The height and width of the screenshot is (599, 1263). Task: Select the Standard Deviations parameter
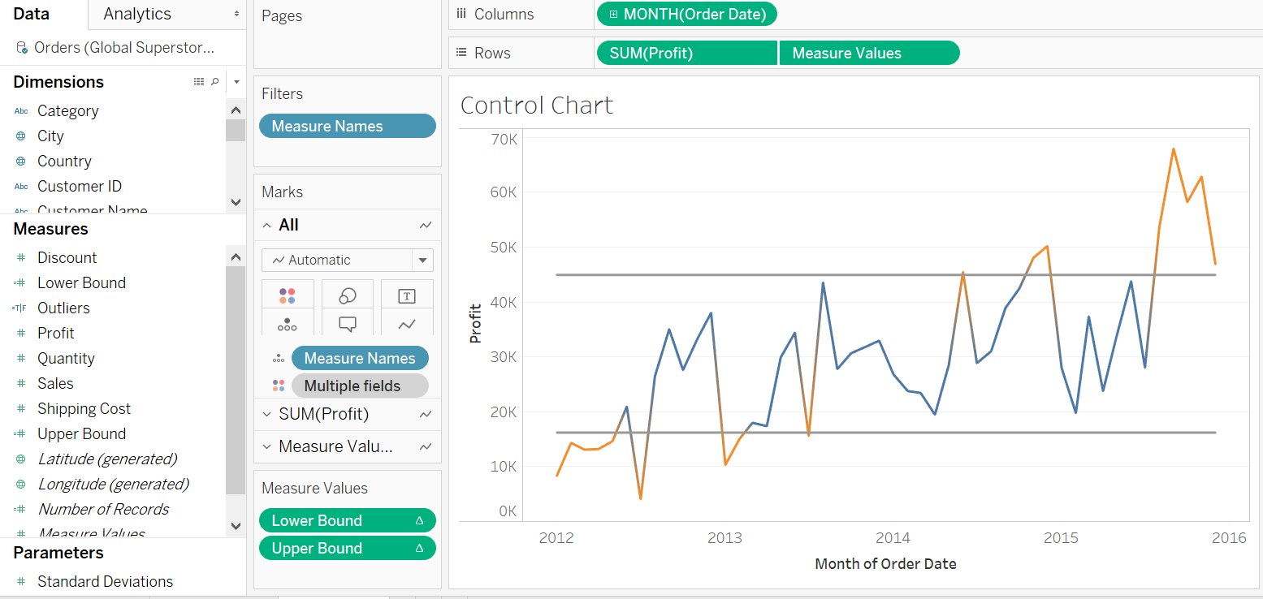pyautogui.click(x=105, y=582)
